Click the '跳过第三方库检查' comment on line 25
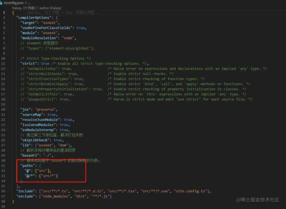286x209 pixels. [x=52, y=135]
